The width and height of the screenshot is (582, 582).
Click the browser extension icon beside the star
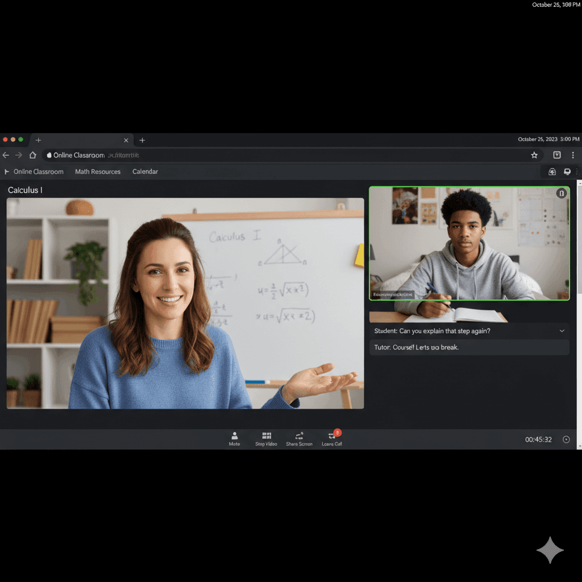point(557,155)
